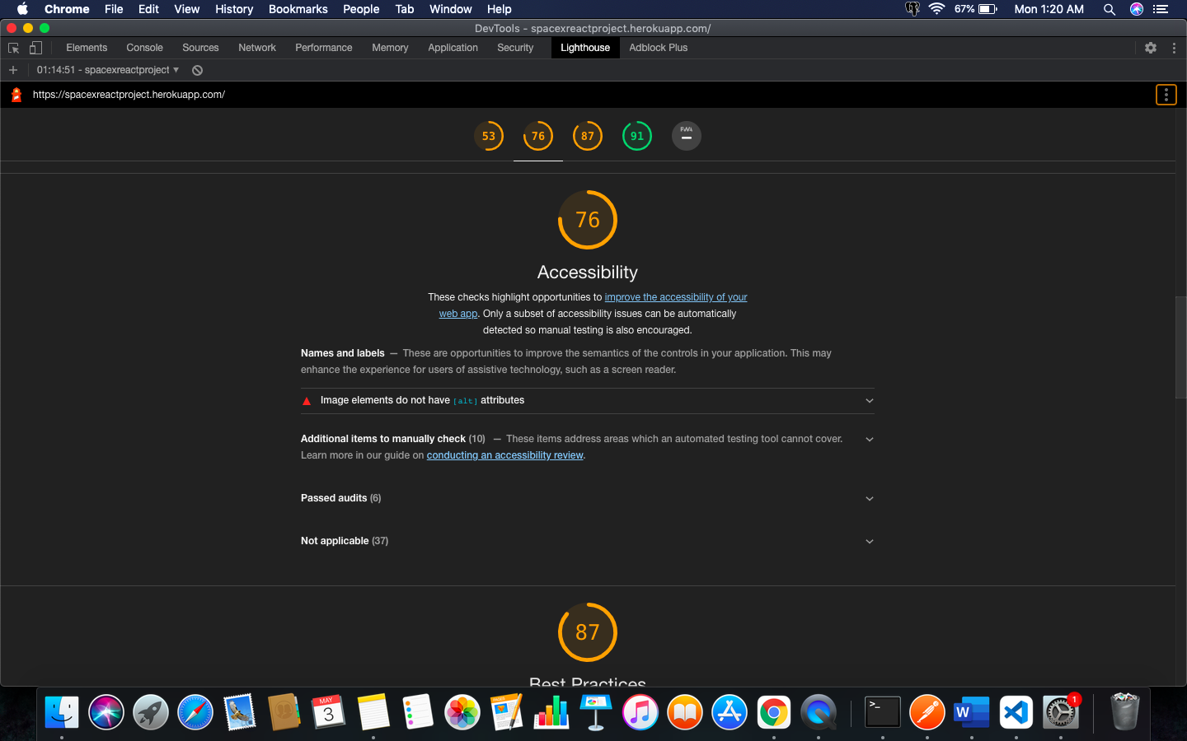This screenshot has width=1187, height=741.
Task: Open the Adblock Plus panel tab
Action: tap(659, 48)
